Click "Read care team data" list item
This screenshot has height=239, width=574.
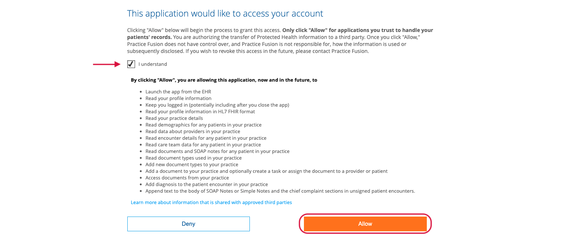(203, 145)
